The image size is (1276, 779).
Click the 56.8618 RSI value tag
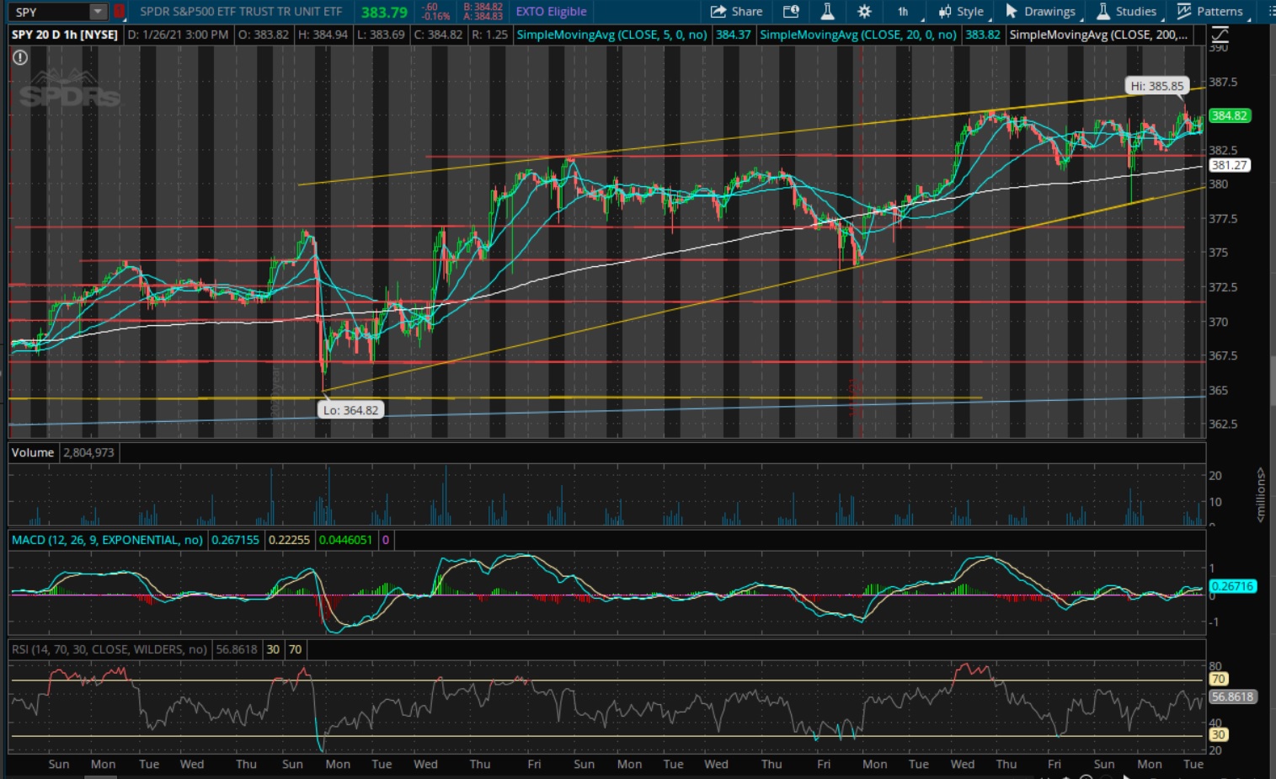click(x=1232, y=696)
